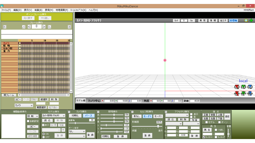Click the red X-axis rotation icon
This screenshot has width=255, height=143.
[x=237, y=87]
